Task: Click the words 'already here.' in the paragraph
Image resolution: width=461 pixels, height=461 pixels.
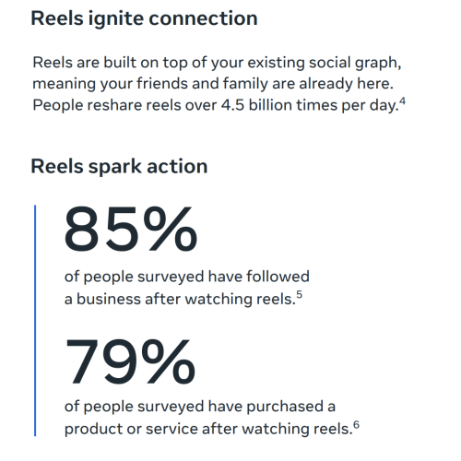Action: coord(347,84)
